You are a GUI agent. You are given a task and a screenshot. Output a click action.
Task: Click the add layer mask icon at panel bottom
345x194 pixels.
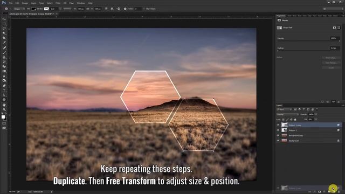pyautogui.click(x=320, y=192)
